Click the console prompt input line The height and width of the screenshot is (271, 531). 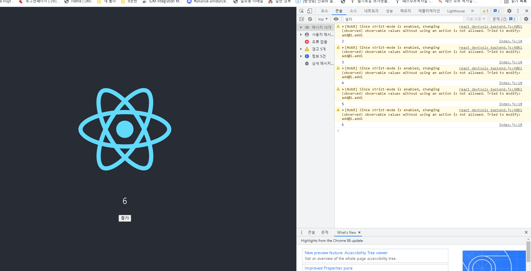pos(433,131)
